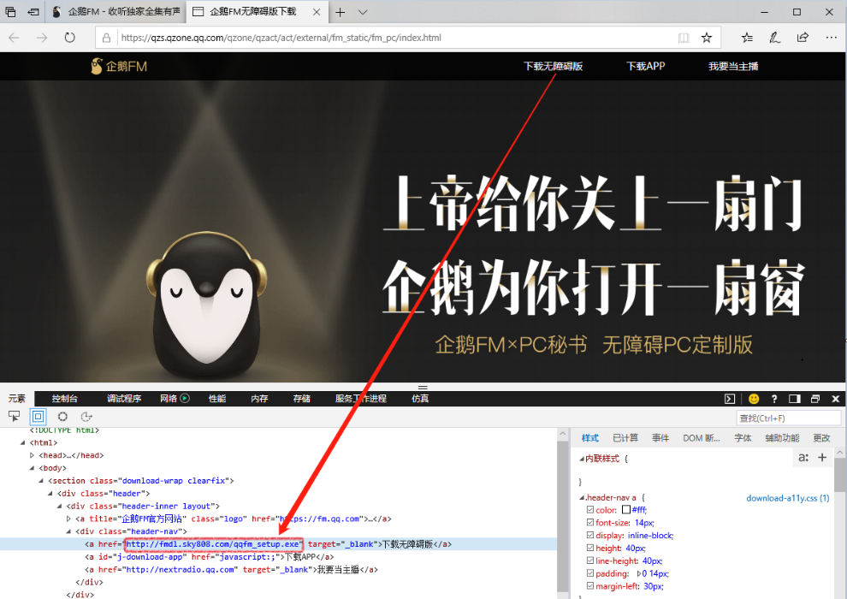847x599 pixels.
Task: Click add new style rule plus icon
Action: tap(822, 458)
